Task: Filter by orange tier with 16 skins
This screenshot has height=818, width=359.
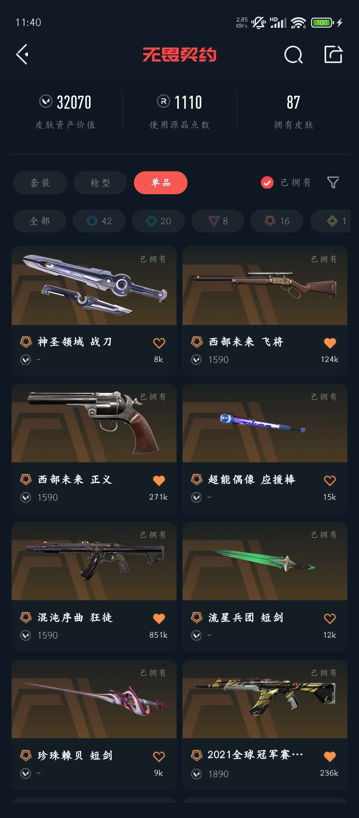Action: 277,221
